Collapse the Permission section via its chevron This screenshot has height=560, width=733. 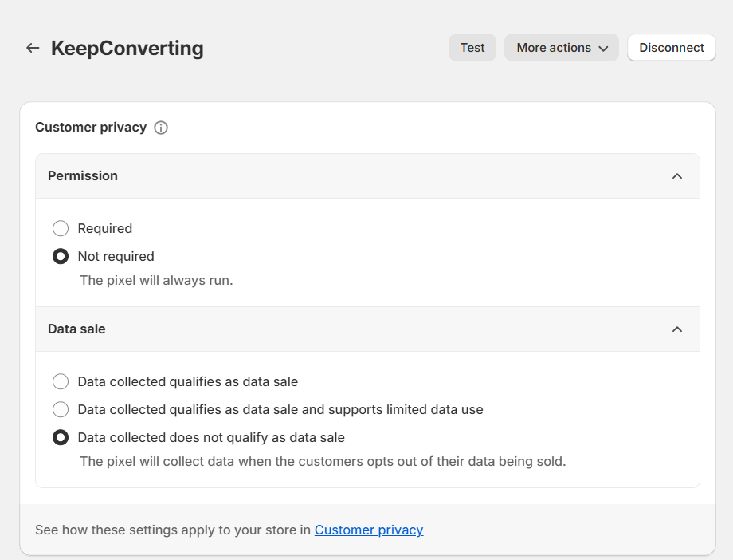pos(677,176)
